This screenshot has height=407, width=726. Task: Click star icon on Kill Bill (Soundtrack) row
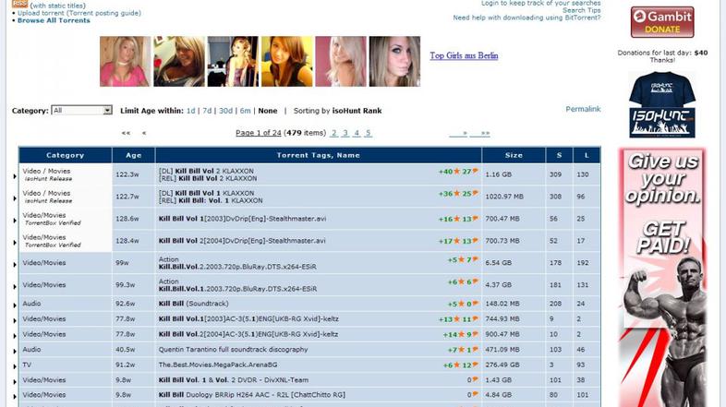pos(461,304)
